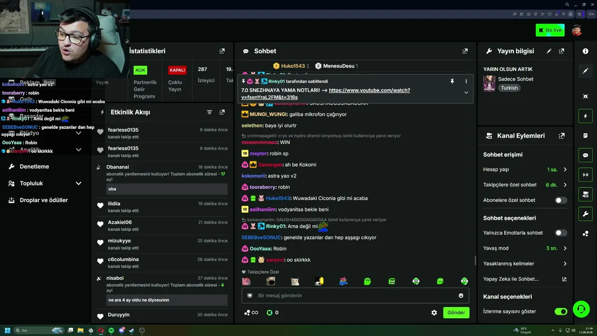
Task: Click the Windows Start button
Action: click(x=7, y=330)
